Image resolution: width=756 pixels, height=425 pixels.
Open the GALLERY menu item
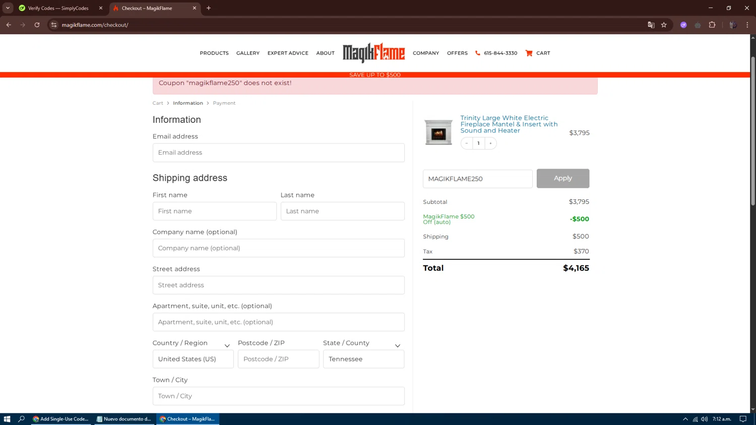[x=248, y=53]
